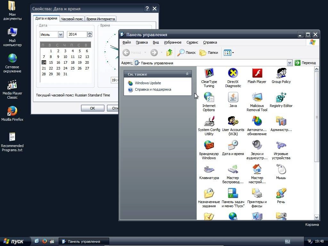Open Автоматическое обновление icon
The height and width of the screenshot is (246, 328).
click(257, 126)
